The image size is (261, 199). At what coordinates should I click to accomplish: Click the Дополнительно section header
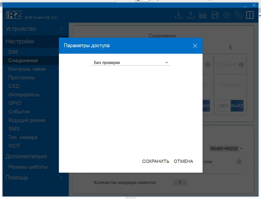coord(26,156)
